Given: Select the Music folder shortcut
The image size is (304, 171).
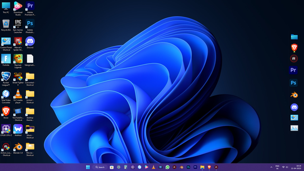Looking at the screenshot, I should click(x=30, y=132).
